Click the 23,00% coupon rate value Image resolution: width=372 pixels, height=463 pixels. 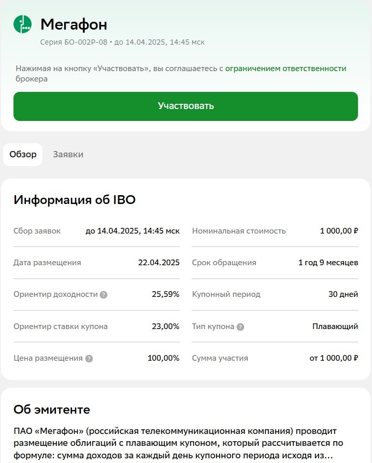click(165, 326)
